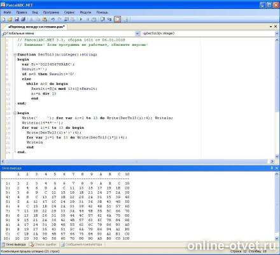Open the global names dropdown
The image size is (280, 255).
coord(137,33)
